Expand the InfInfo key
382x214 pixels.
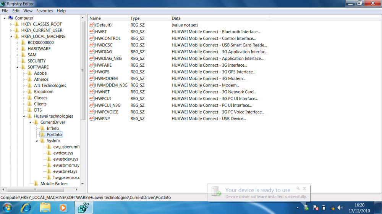[x=37, y=128]
